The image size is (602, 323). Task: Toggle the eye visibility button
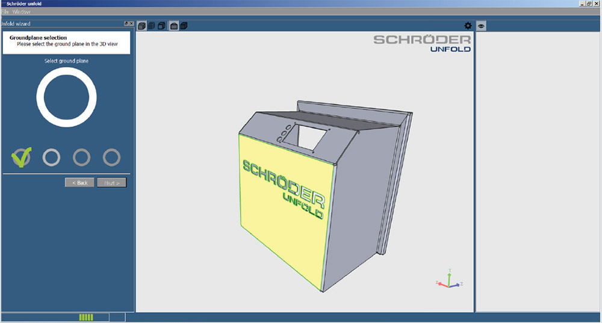click(481, 26)
